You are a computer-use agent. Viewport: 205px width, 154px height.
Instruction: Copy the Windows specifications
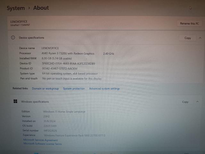[185, 102]
